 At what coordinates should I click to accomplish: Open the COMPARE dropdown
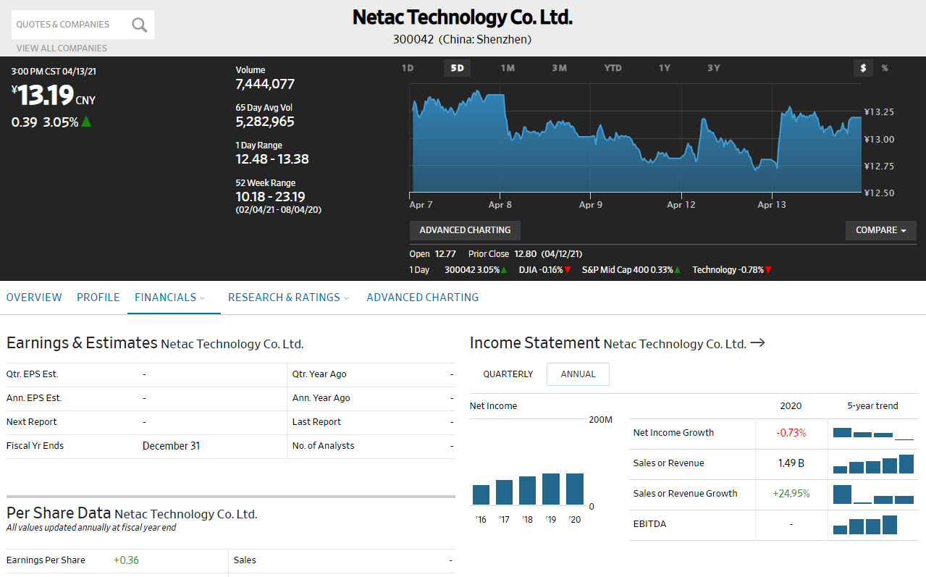tap(881, 230)
